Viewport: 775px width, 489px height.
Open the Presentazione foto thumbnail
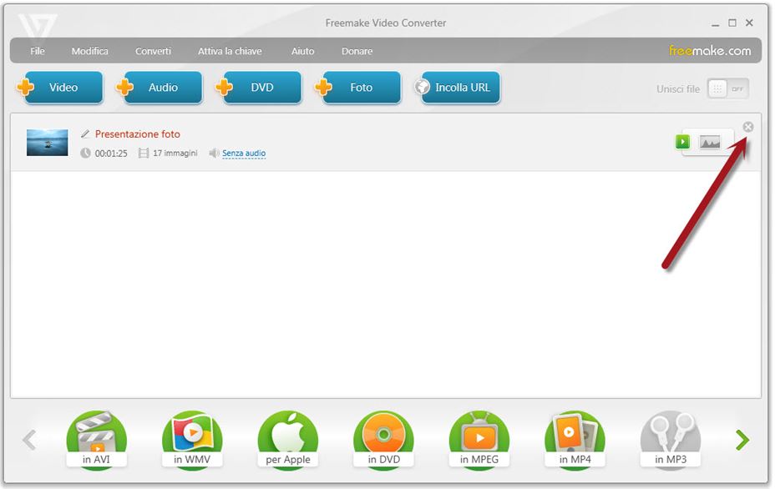click(x=47, y=142)
